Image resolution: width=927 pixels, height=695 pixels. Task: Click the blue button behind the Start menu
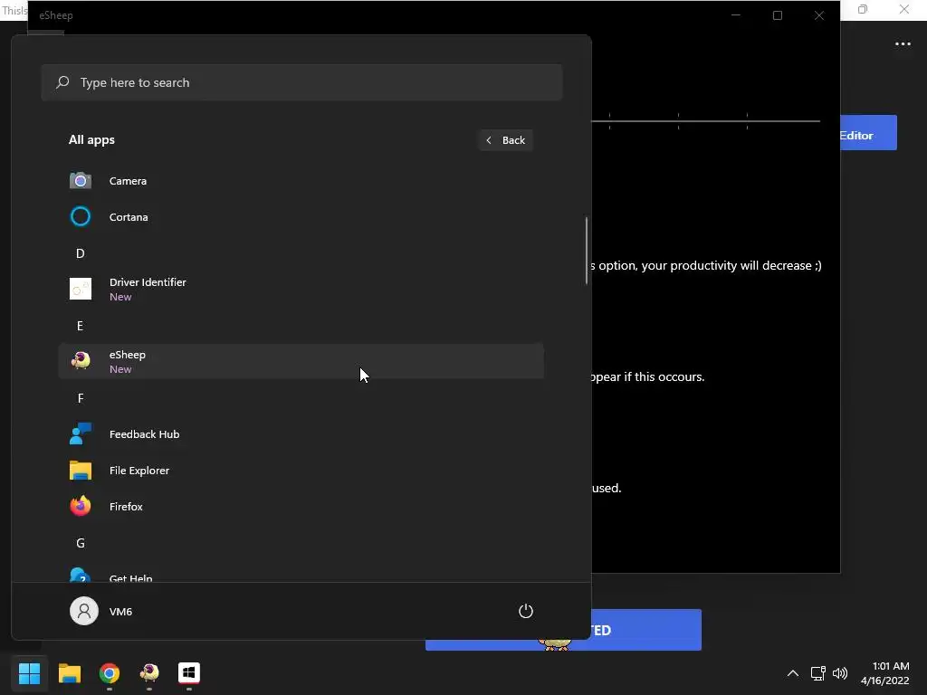coord(646,630)
